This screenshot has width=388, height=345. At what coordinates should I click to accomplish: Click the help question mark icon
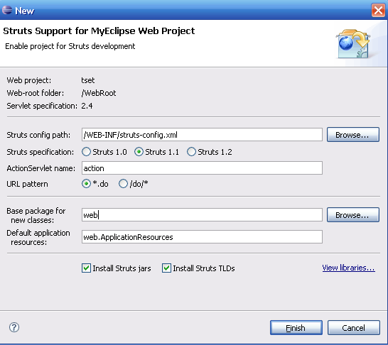coord(14,327)
